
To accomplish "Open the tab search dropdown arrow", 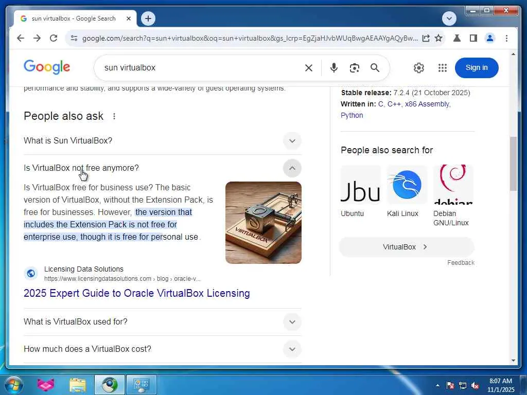I will (449, 19).
